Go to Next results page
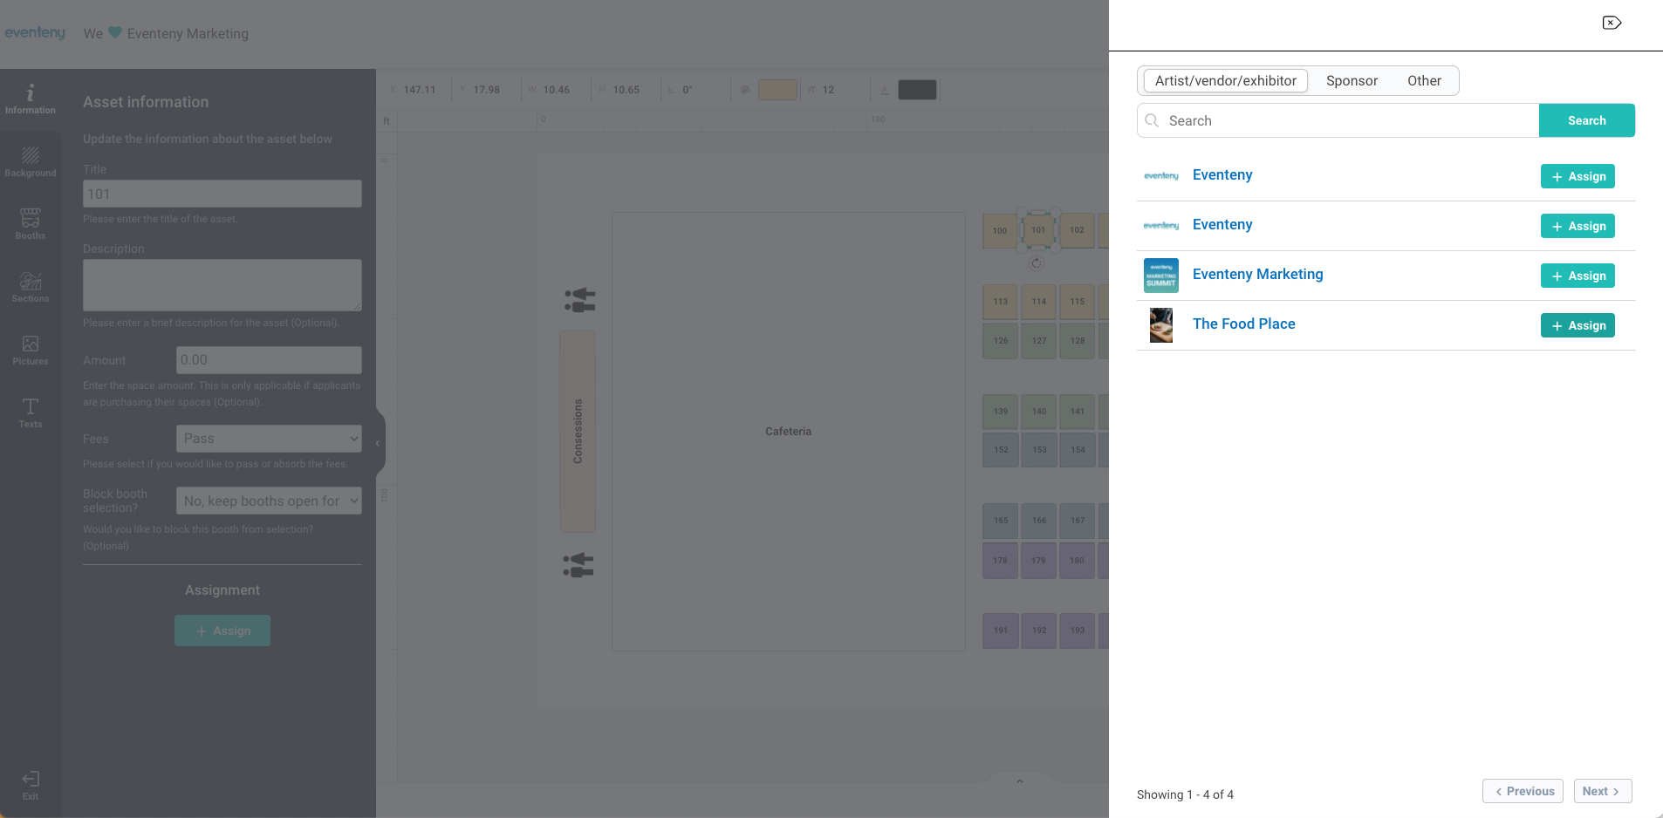This screenshot has width=1663, height=818. pyautogui.click(x=1603, y=791)
